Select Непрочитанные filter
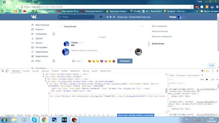Screen dimensions: 219x123 coord(160,31)
